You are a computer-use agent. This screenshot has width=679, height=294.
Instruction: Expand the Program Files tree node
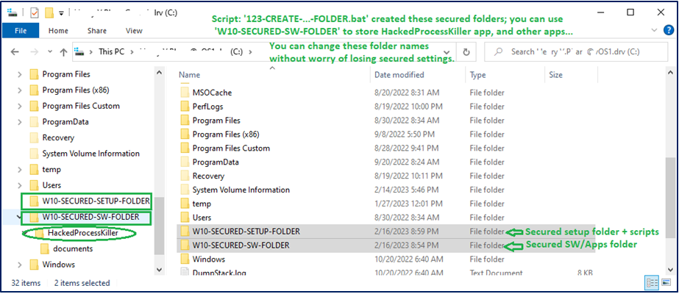point(19,74)
